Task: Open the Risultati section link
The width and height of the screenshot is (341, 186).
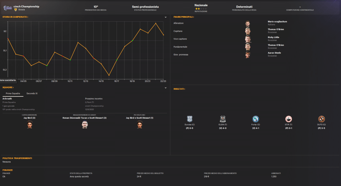Action: click(x=179, y=89)
